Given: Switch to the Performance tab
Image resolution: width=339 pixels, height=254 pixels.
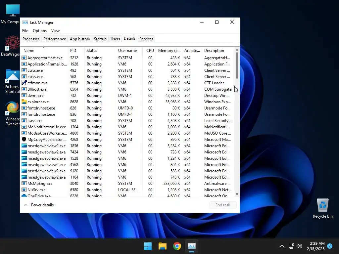Looking at the screenshot, I should point(55,39).
